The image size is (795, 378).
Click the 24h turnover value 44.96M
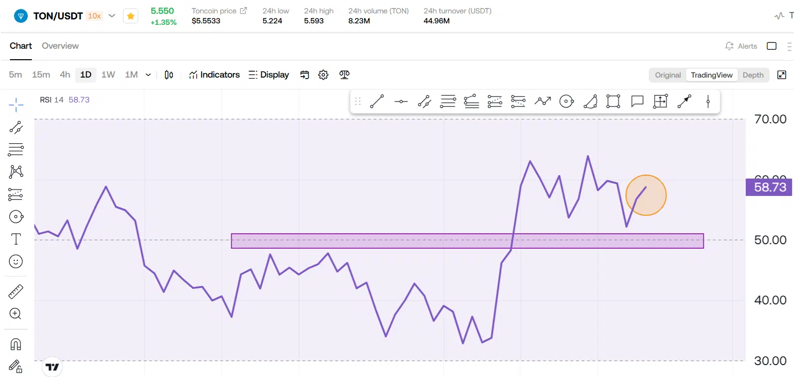coord(436,21)
